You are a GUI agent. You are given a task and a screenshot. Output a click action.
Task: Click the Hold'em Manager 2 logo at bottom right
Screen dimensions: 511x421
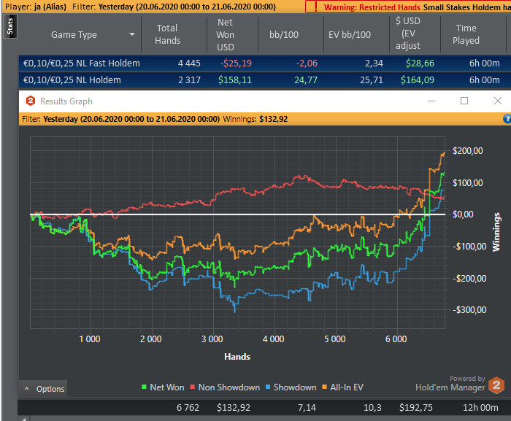pos(496,385)
